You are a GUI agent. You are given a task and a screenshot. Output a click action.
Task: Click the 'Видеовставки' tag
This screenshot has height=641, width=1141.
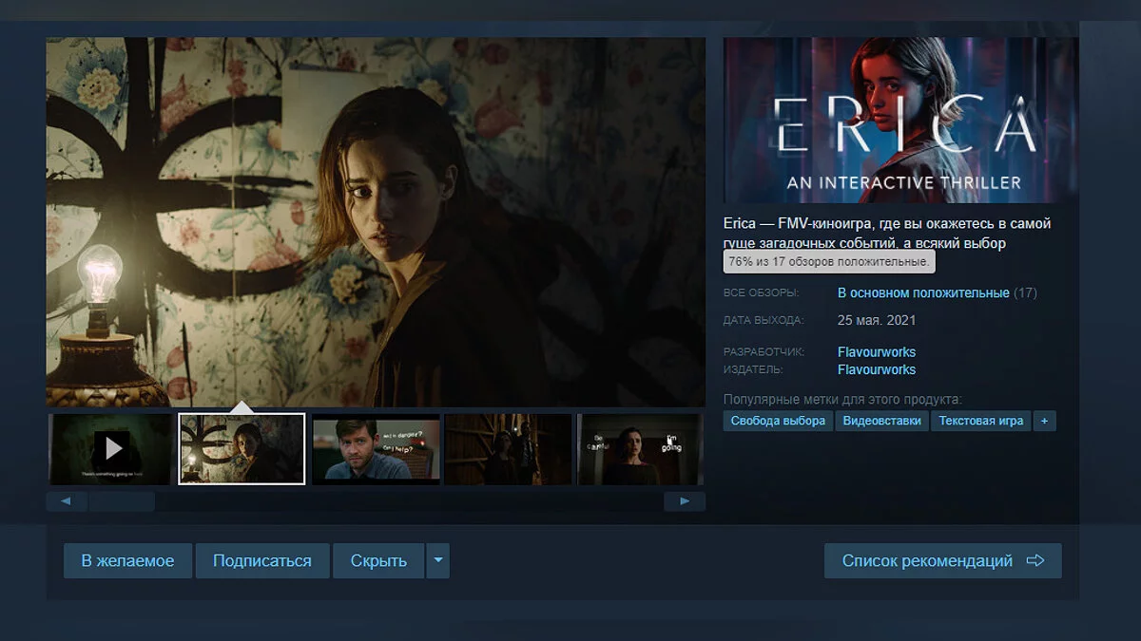pyautogui.click(x=881, y=421)
